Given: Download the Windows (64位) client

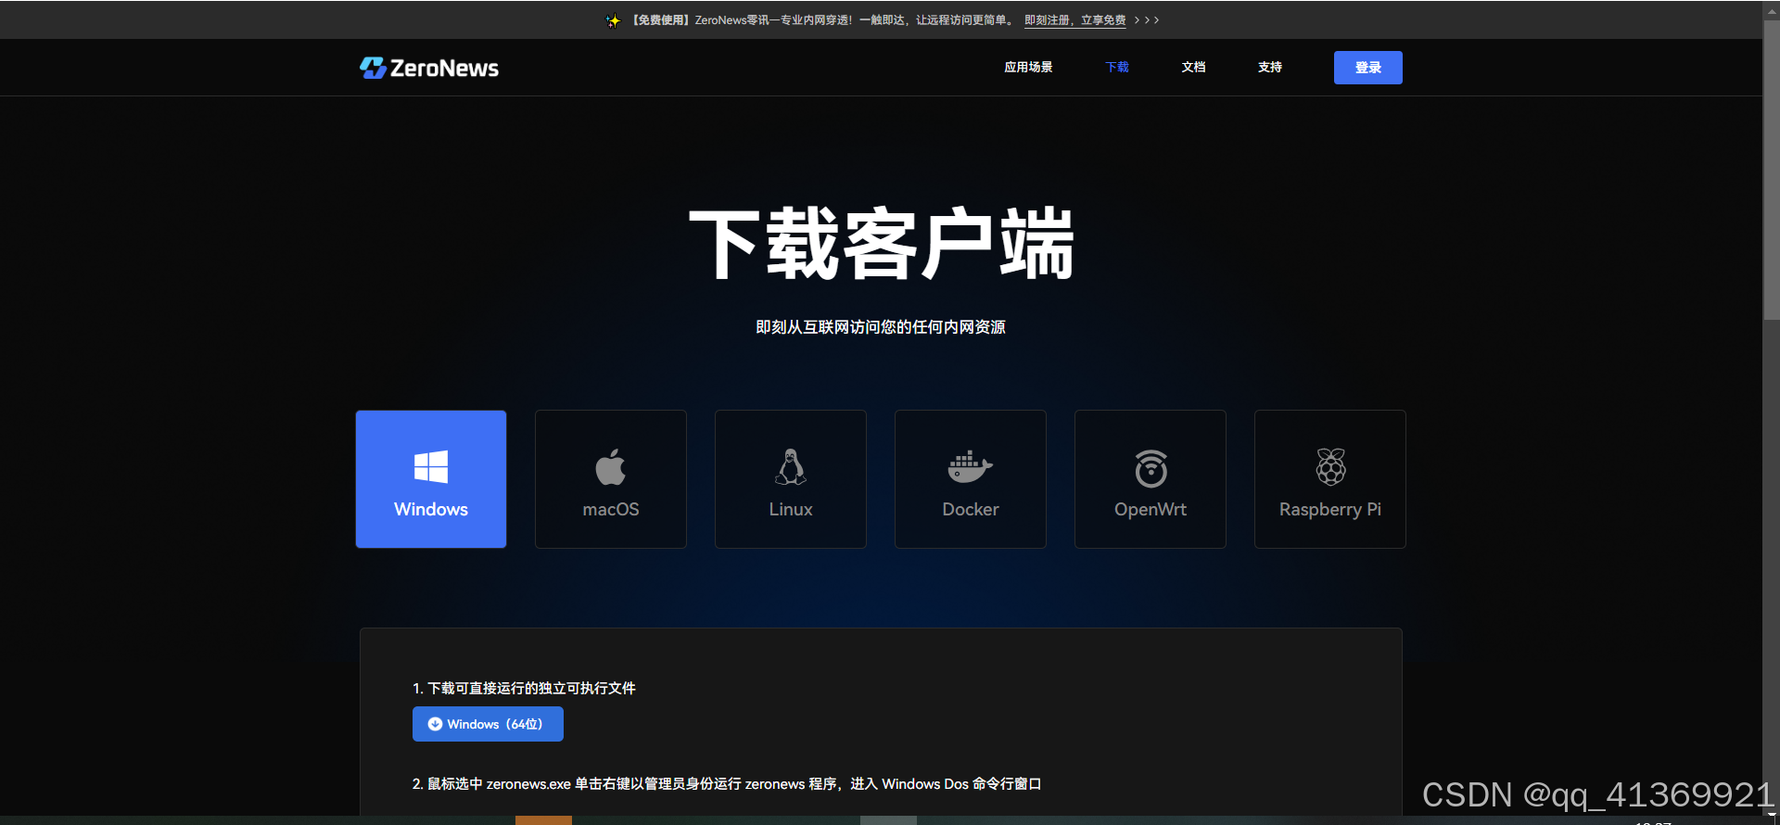Looking at the screenshot, I should 488,724.
